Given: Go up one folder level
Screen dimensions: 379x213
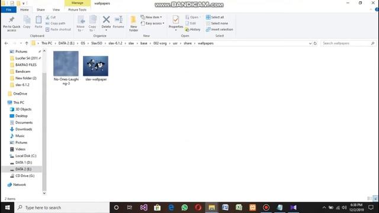Looking at the screenshot, I should tap(27, 43).
